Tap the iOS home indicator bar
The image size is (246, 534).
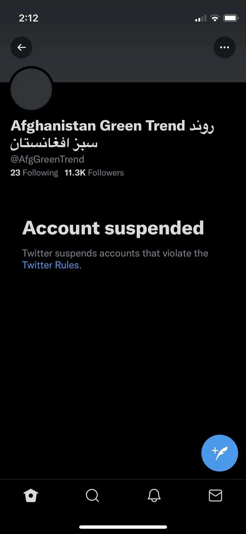click(123, 527)
